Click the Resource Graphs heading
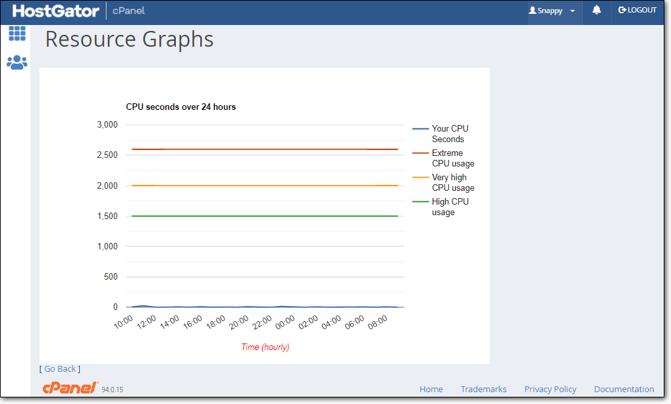The height and width of the screenshot is (404, 671). click(129, 39)
